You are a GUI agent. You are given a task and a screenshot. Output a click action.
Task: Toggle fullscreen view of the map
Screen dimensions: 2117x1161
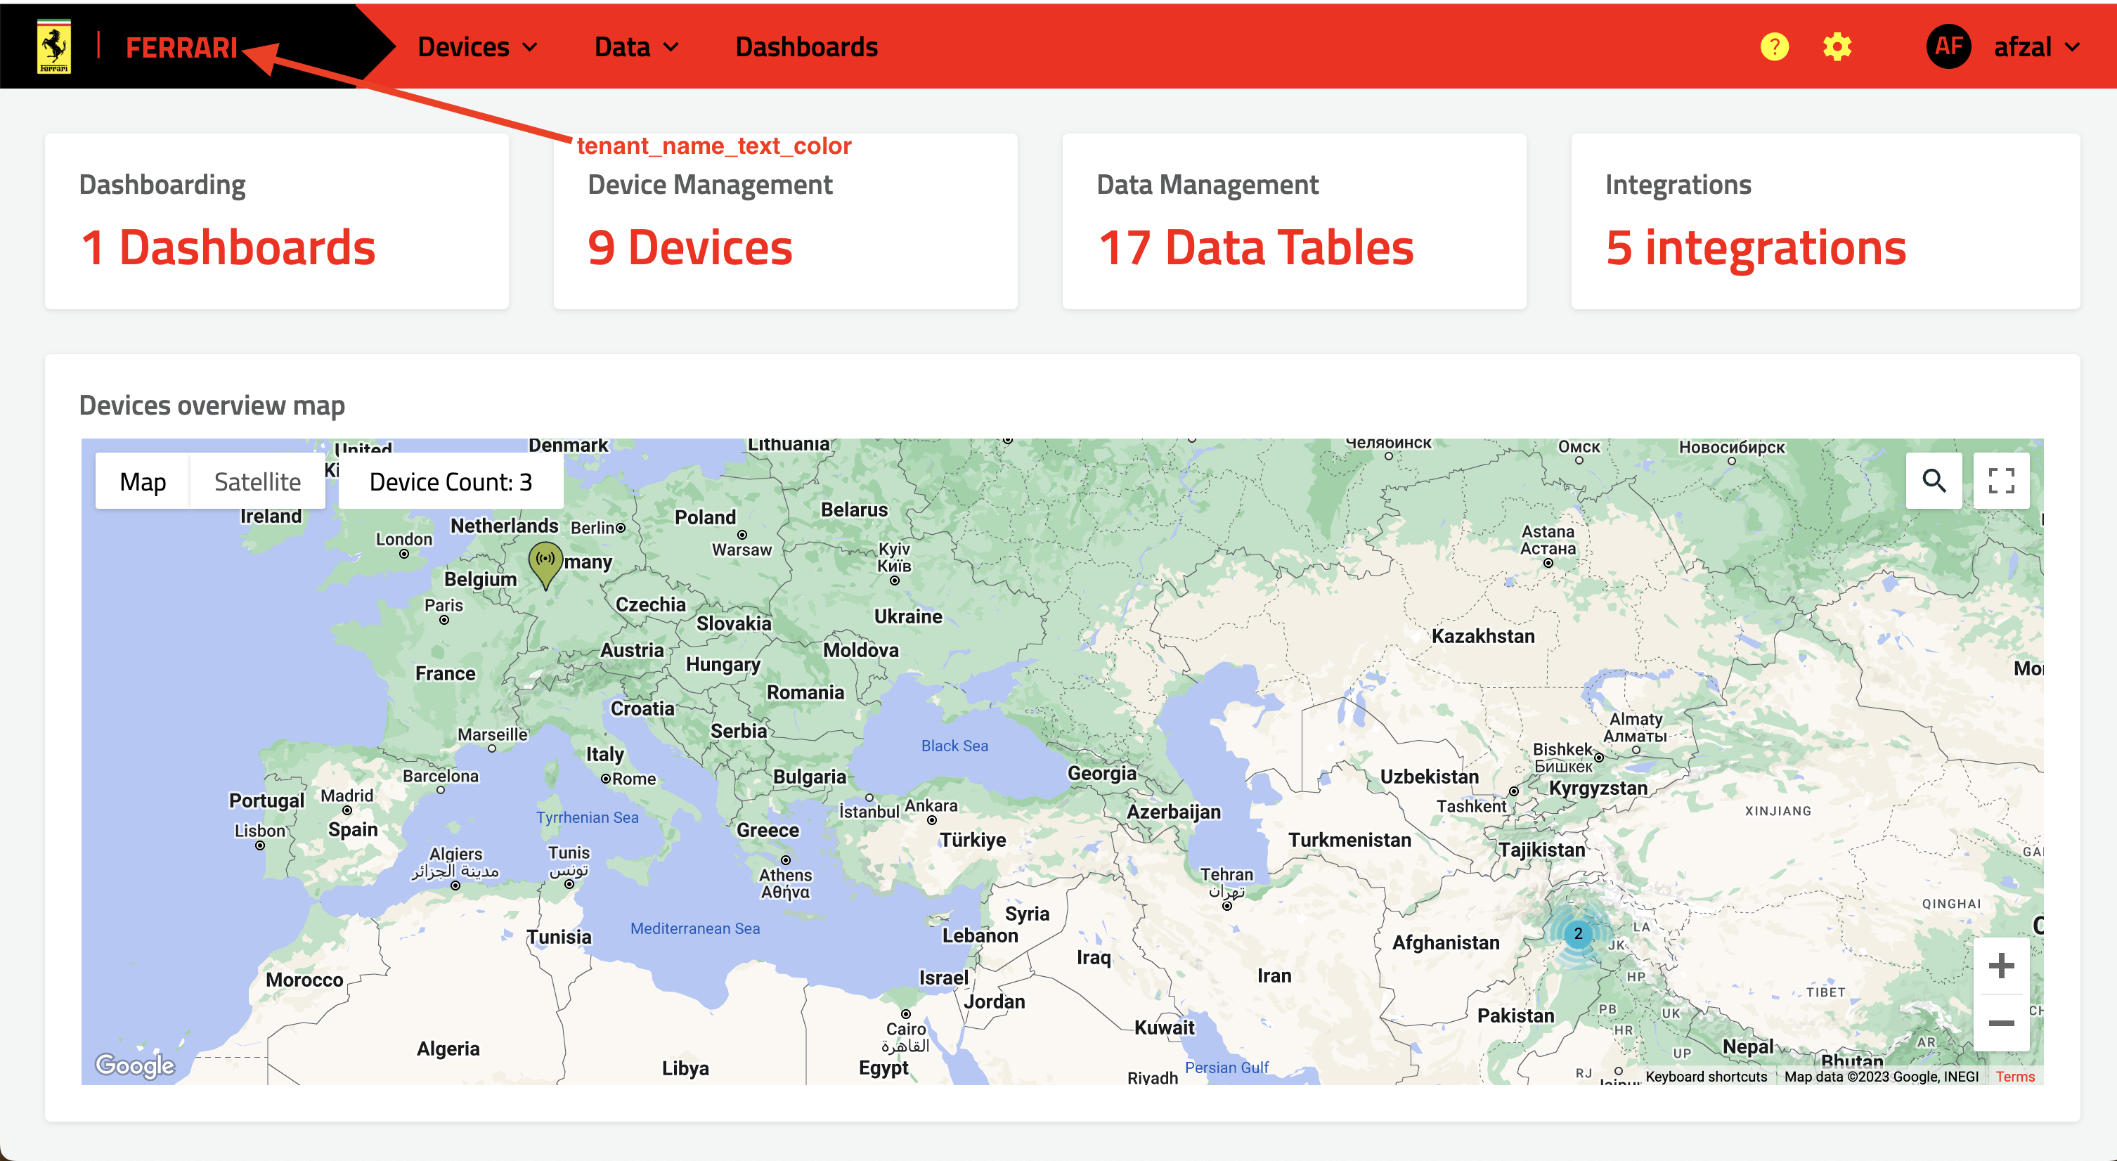2001,481
